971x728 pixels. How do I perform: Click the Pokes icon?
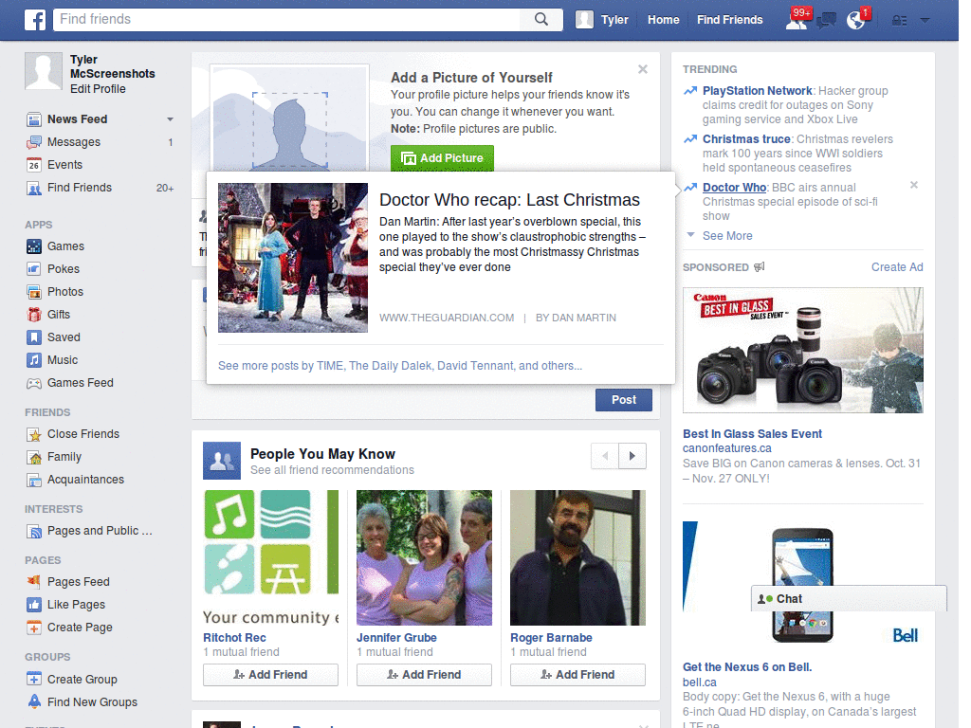click(34, 269)
